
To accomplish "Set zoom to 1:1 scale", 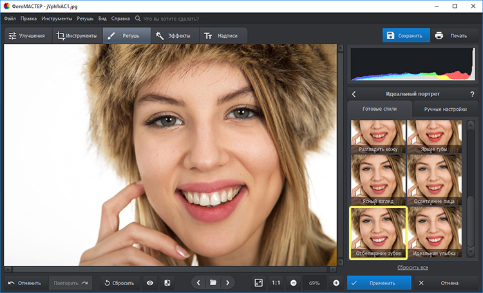I will tap(276, 283).
